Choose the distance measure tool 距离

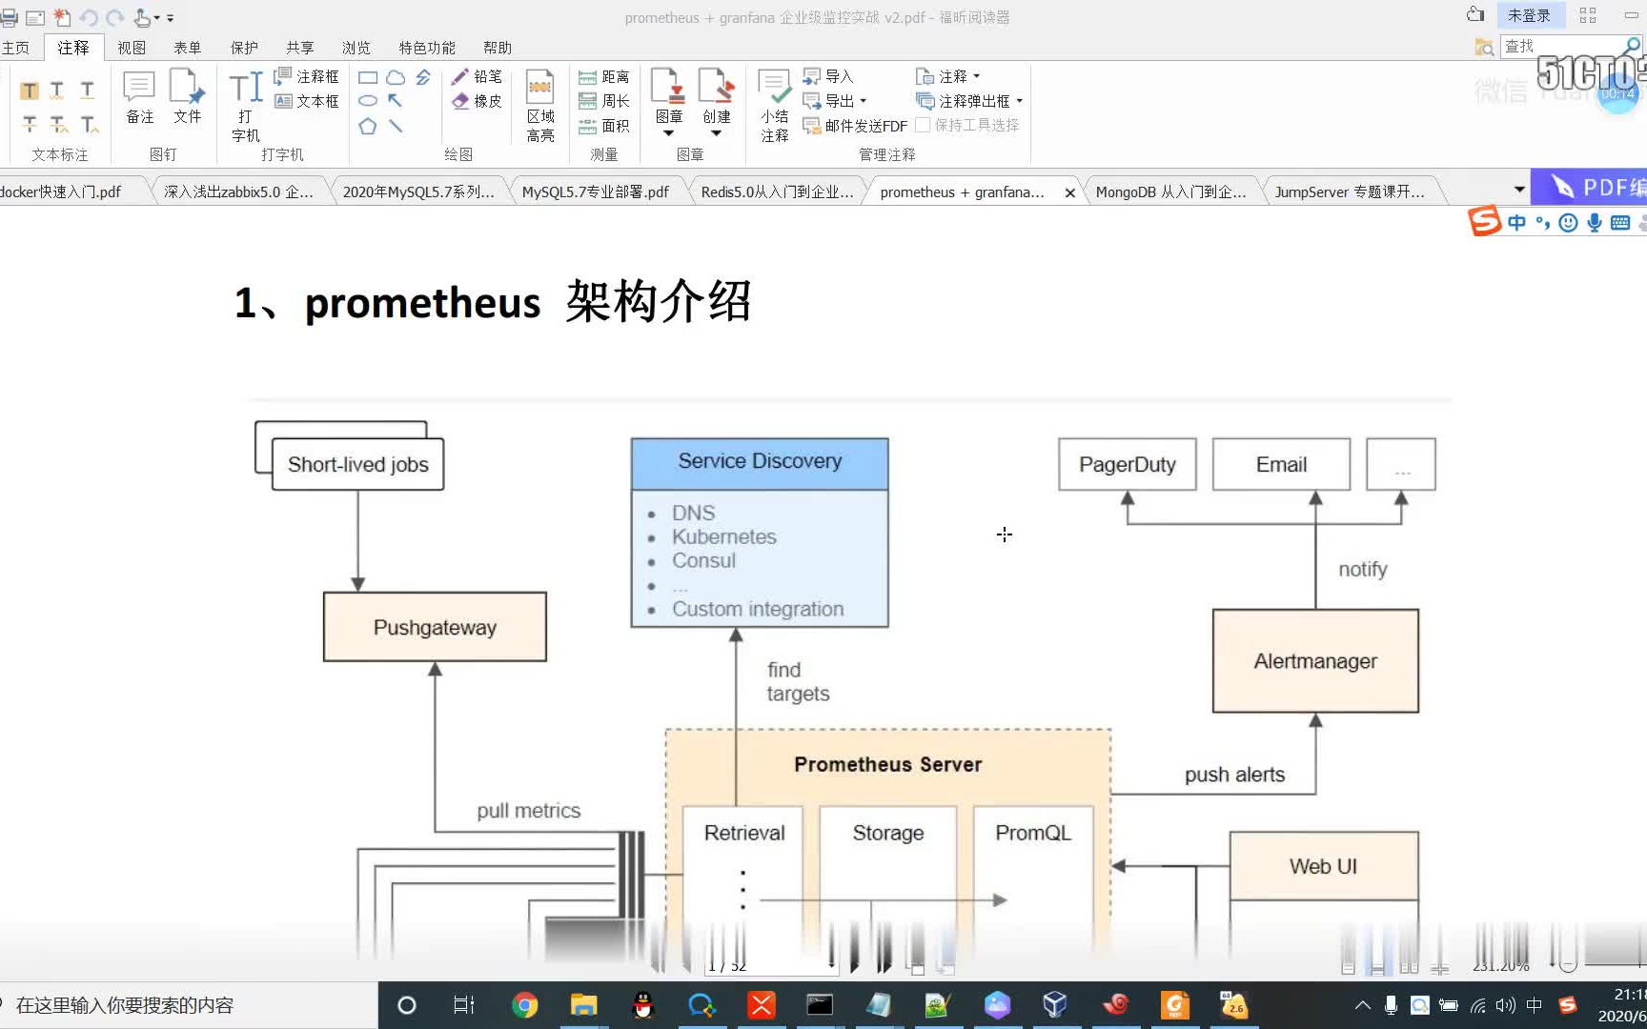(x=604, y=76)
